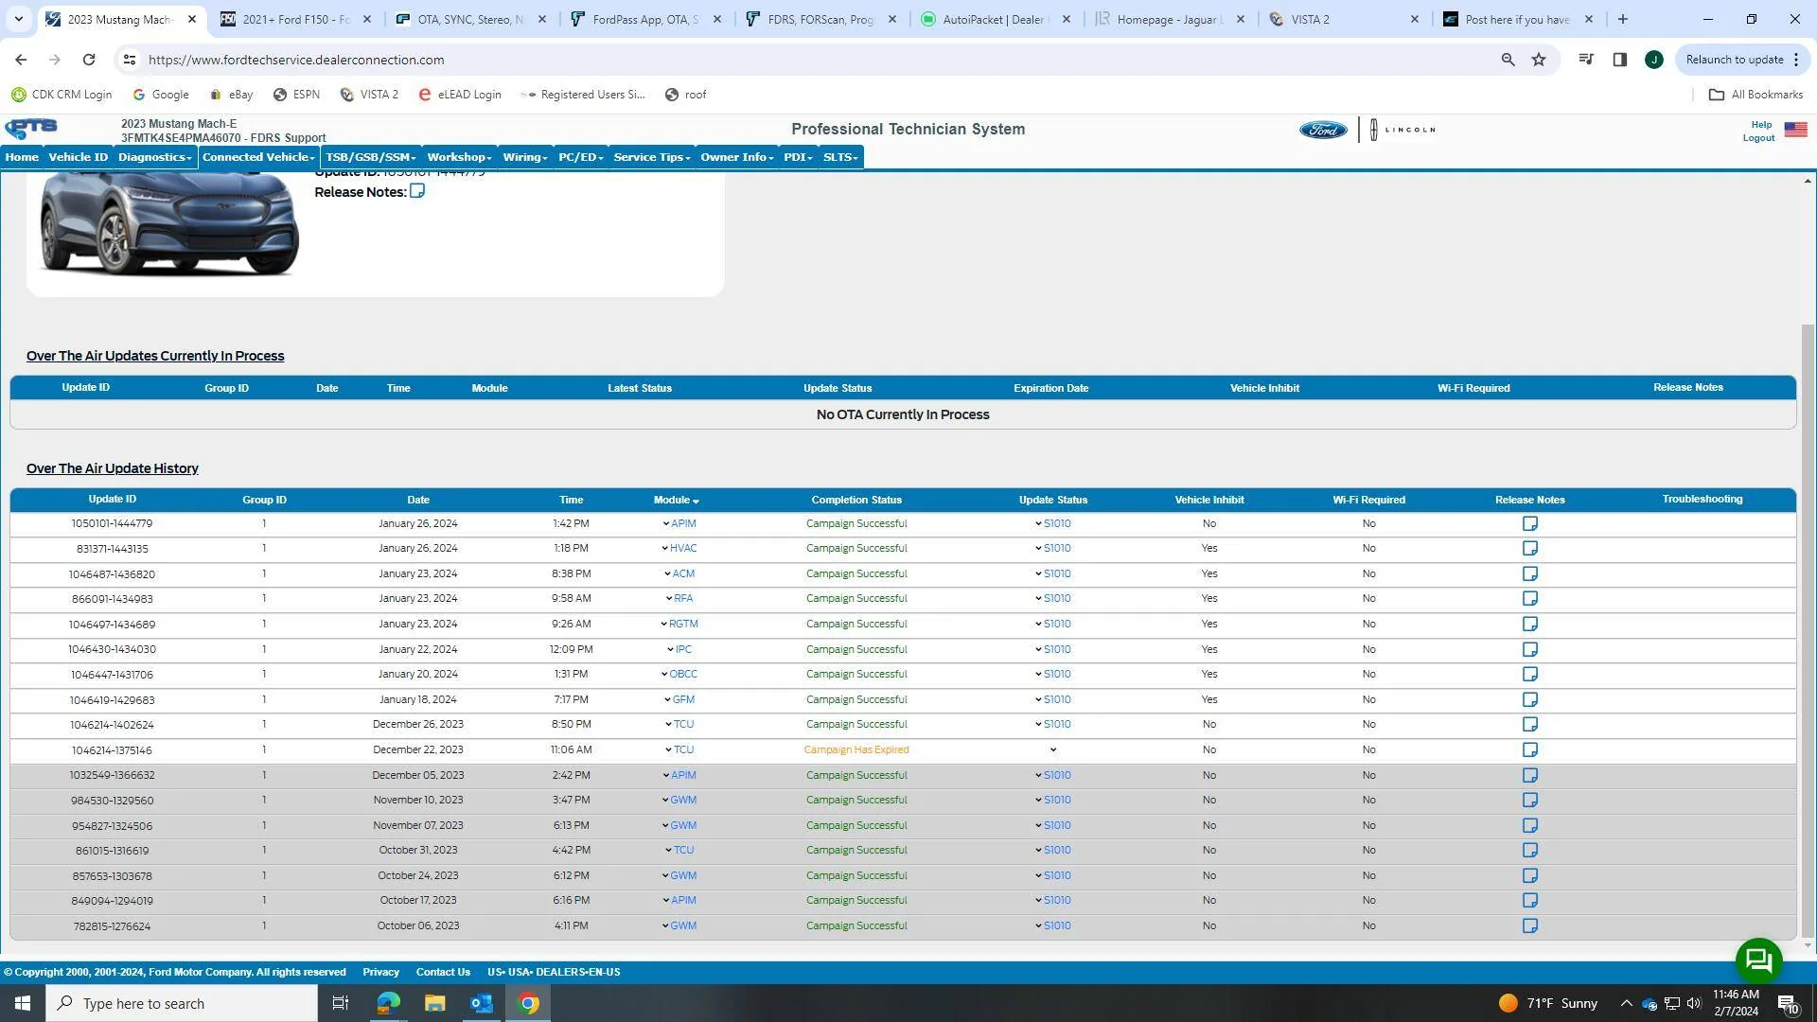Image resolution: width=1817 pixels, height=1022 pixels.
Task: Switch to the VISTA 2 browser tab
Action: (x=1344, y=19)
